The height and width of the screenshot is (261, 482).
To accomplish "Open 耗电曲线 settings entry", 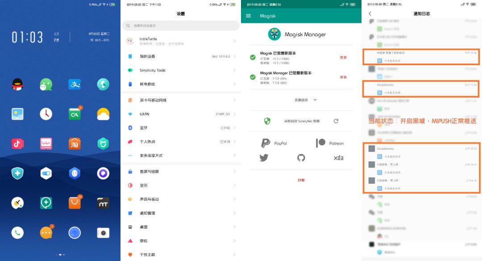I will [x=181, y=84].
